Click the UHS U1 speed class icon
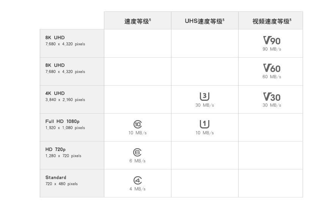The width and height of the screenshot is (311, 216). [204, 124]
